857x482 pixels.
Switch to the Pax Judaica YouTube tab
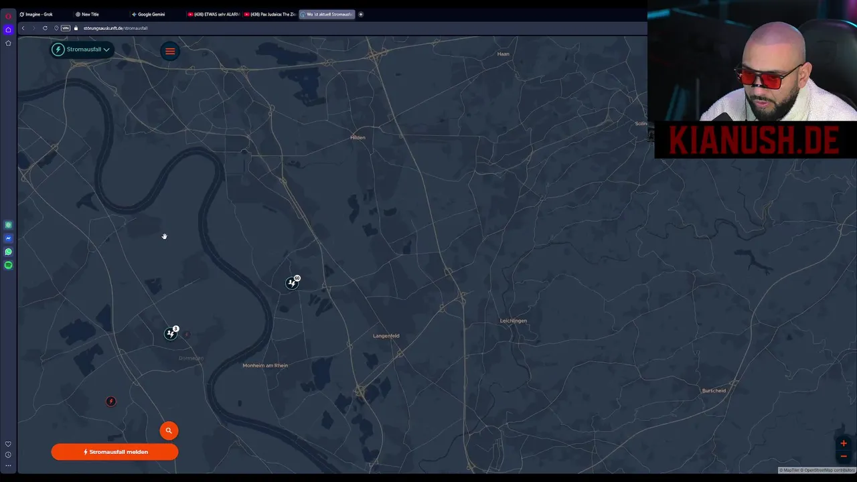(x=269, y=14)
